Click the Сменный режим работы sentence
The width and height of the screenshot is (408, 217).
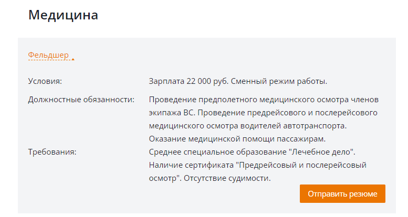pyautogui.click(x=279, y=81)
